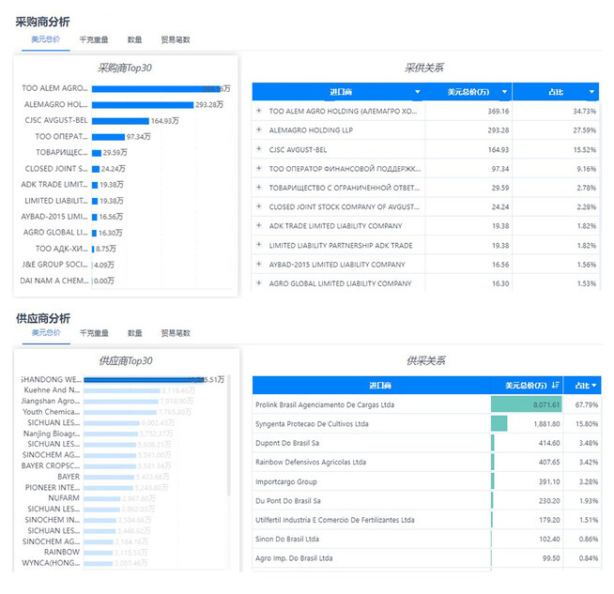Click the PIONEER INTE... chart label
614x594 pixels.
[x=53, y=488]
